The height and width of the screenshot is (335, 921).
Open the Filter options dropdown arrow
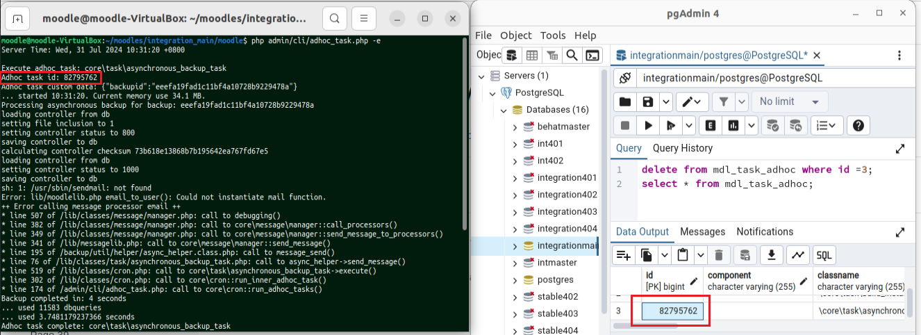740,102
